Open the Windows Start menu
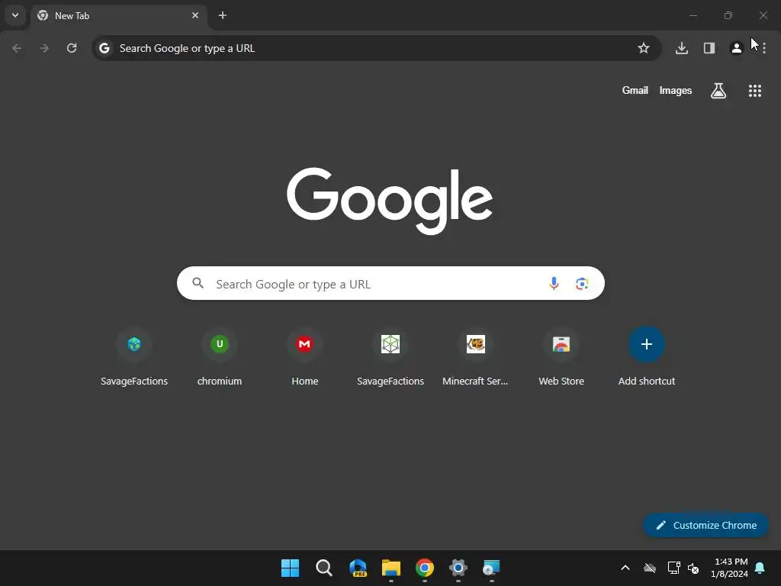781x586 pixels. [x=291, y=568]
